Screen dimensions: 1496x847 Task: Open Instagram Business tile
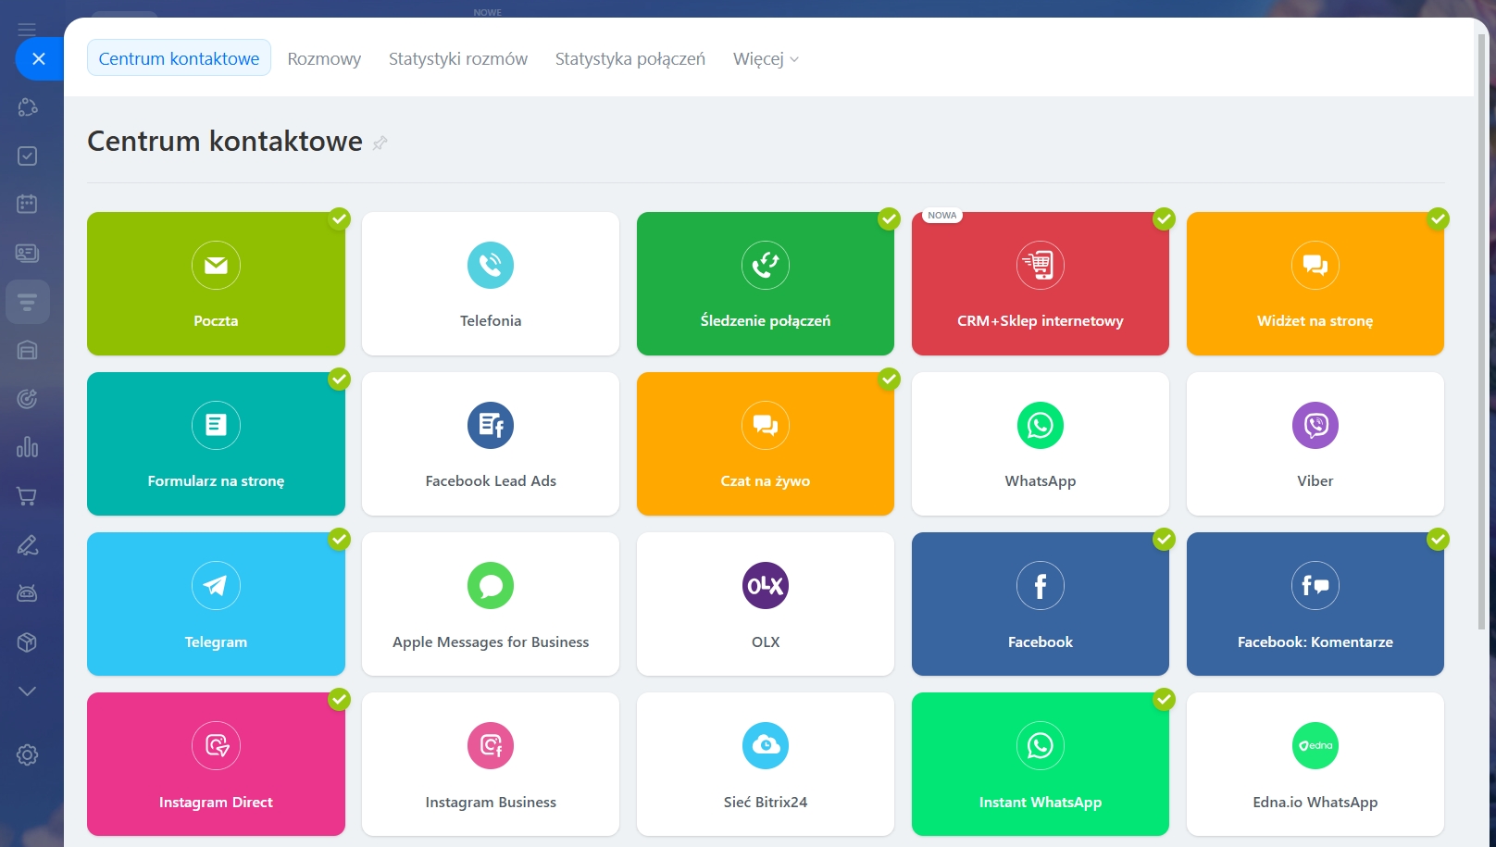pos(491,764)
